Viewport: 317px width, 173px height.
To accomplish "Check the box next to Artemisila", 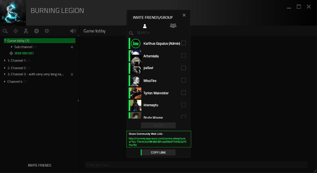I will [183, 55].
